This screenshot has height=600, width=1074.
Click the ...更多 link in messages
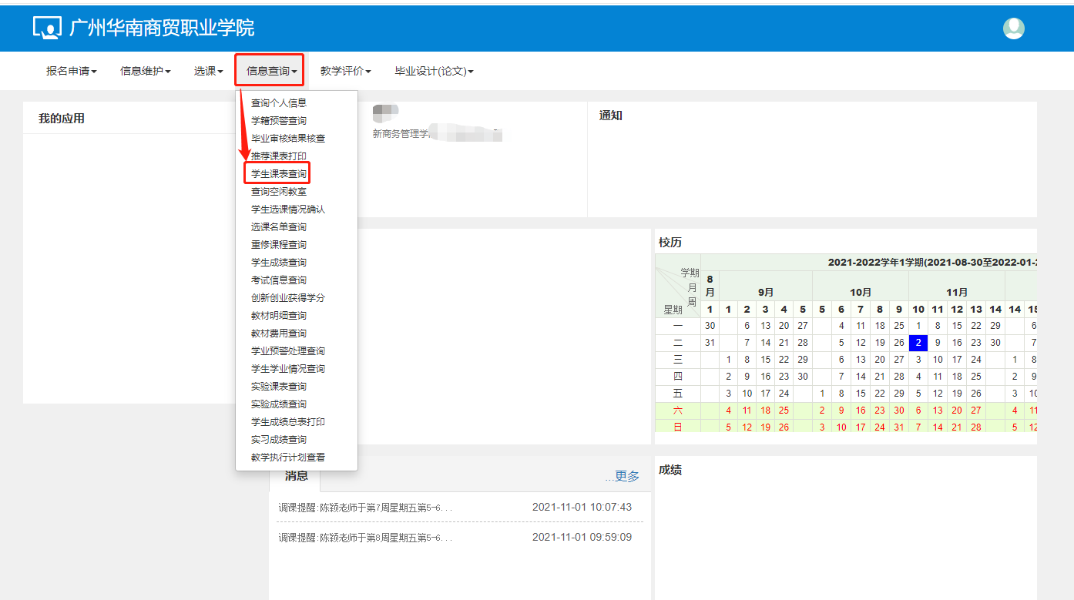(622, 477)
